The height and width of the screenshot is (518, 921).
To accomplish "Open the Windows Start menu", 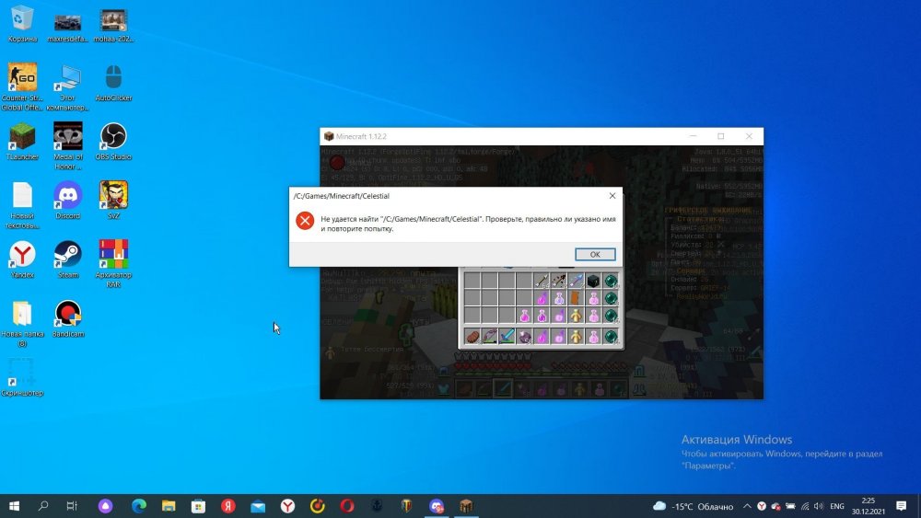I will point(14,506).
